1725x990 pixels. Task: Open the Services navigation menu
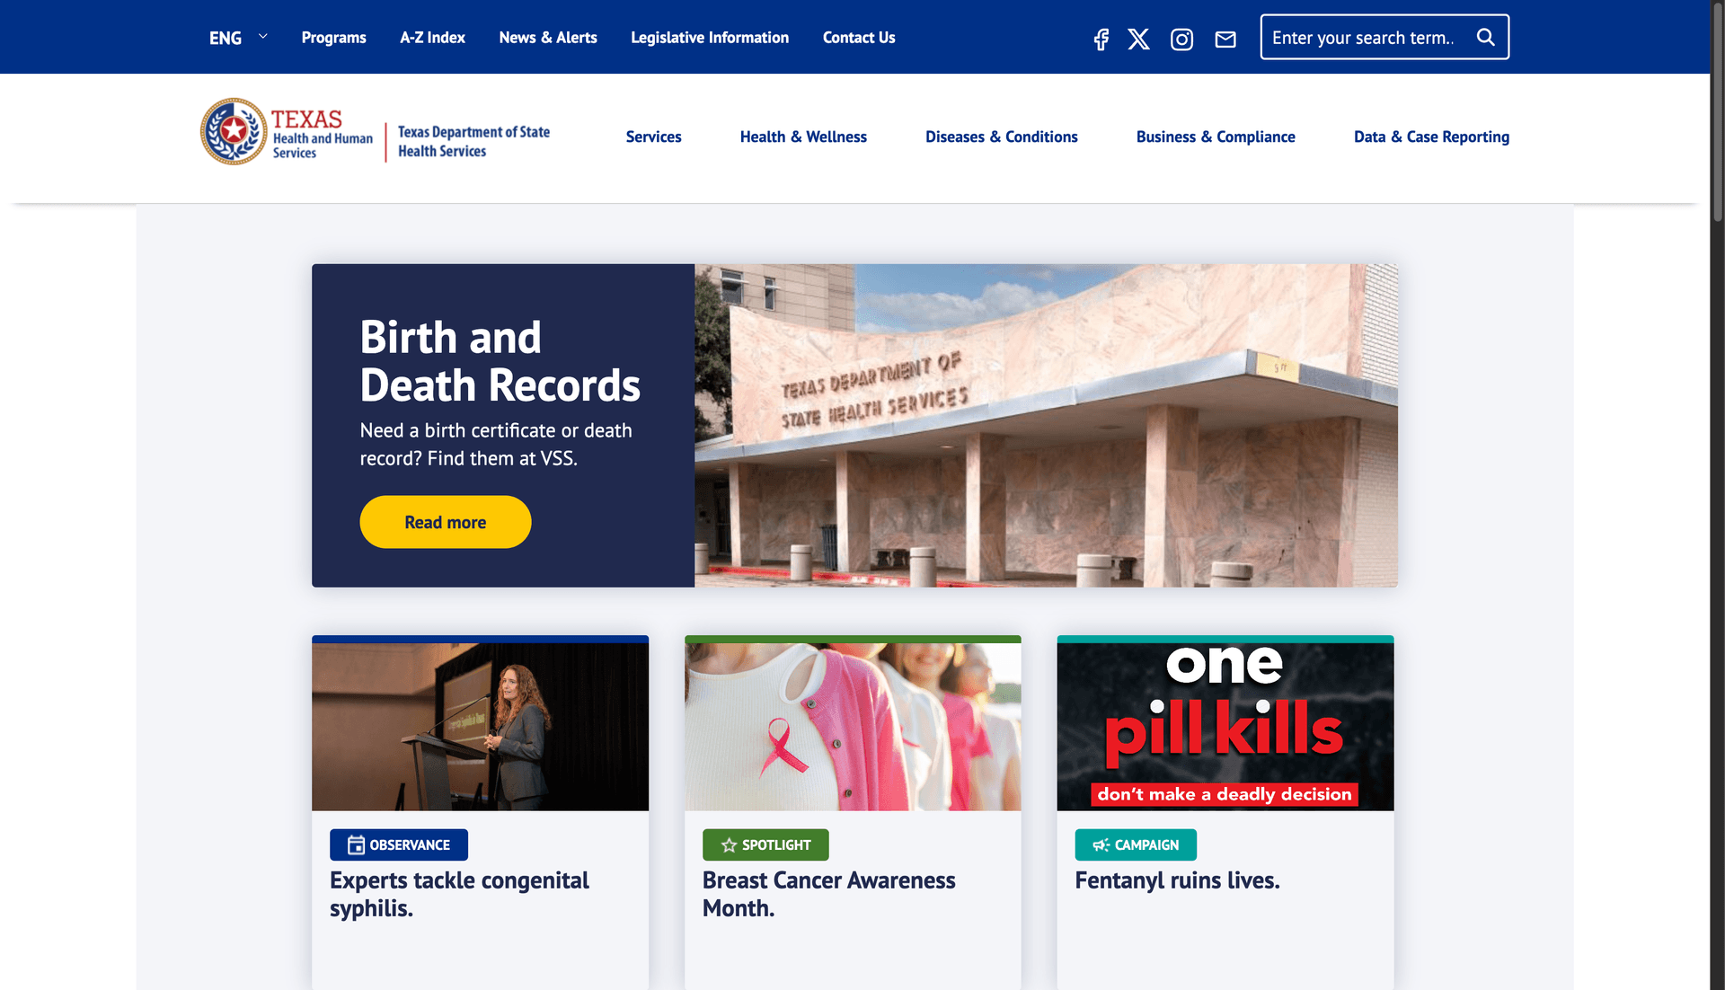tap(653, 137)
